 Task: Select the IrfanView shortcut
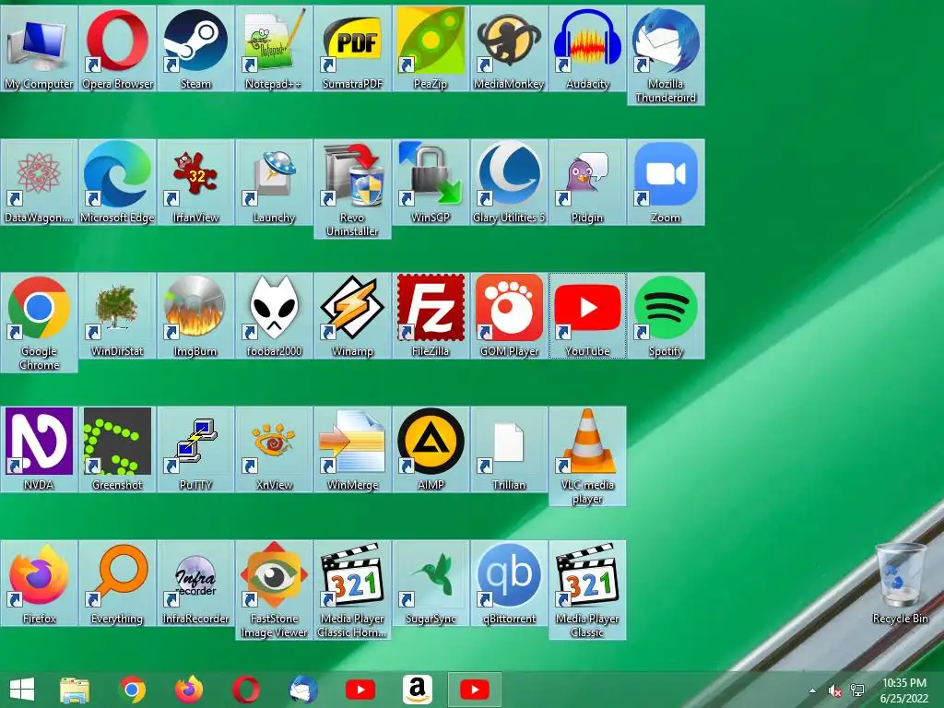[195, 182]
